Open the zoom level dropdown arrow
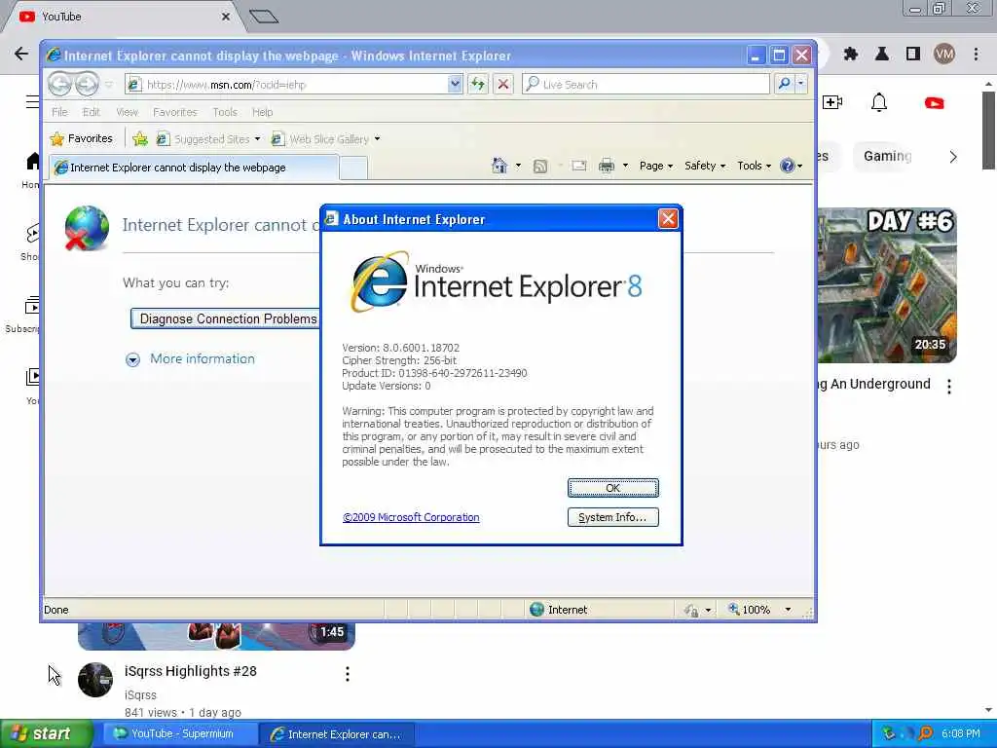 (788, 610)
